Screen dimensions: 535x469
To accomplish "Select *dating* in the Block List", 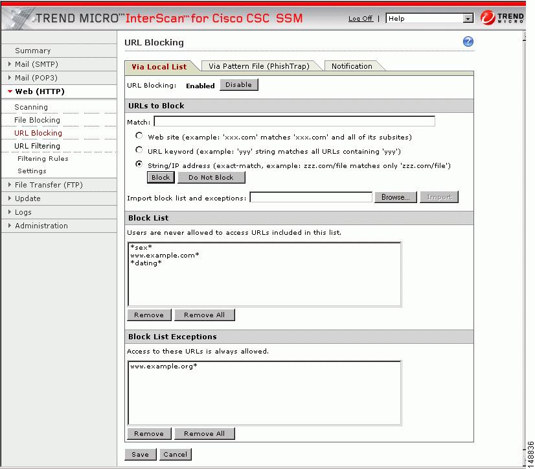I will [146, 263].
